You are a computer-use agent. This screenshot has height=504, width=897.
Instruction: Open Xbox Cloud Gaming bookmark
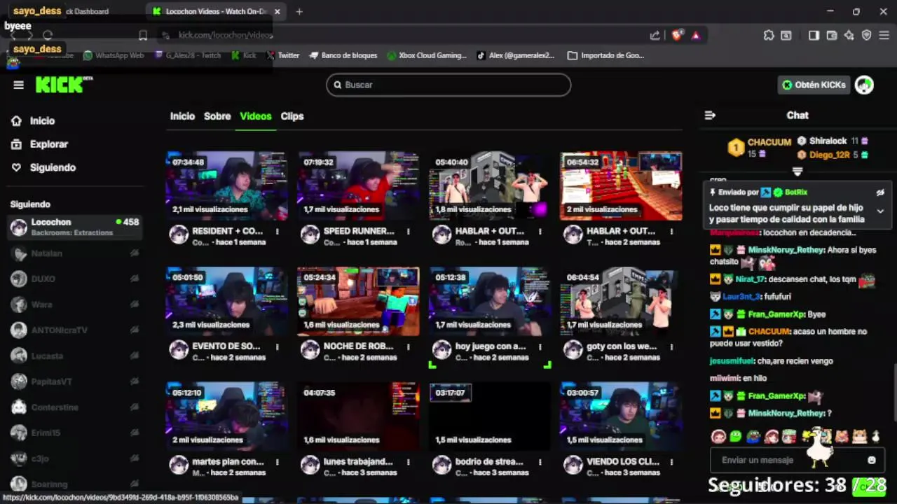coord(427,55)
